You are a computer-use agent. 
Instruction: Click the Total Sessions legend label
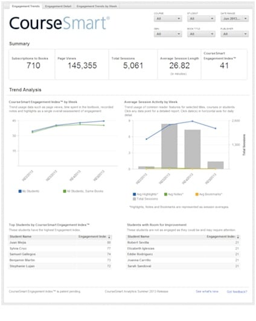(x=147, y=199)
